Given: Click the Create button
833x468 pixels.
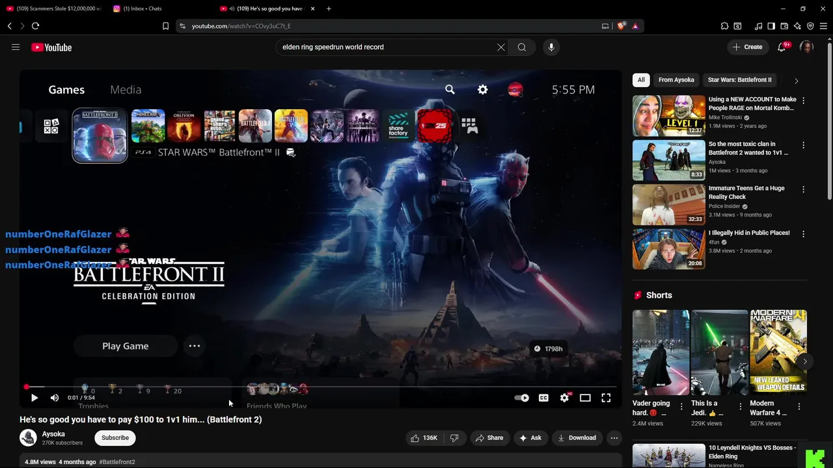Looking at the screenshot, I should [x=747, y=47].
